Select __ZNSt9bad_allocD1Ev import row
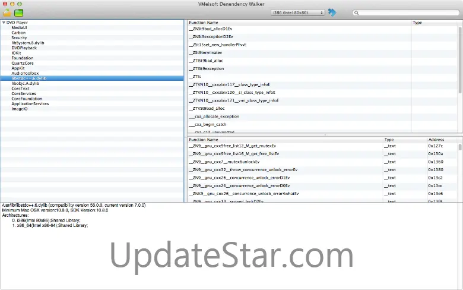The height and width of the screenshot is (290, 463). (322, 29)
